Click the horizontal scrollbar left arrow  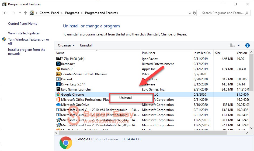(x=56, y=132)
